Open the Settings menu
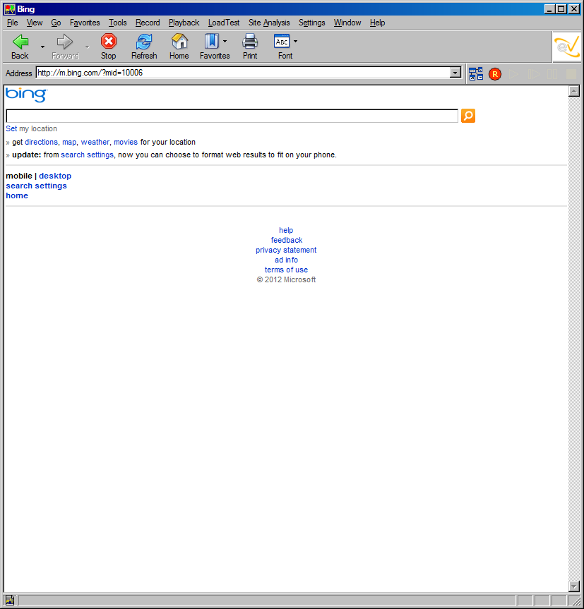 [x=311, y=23]
